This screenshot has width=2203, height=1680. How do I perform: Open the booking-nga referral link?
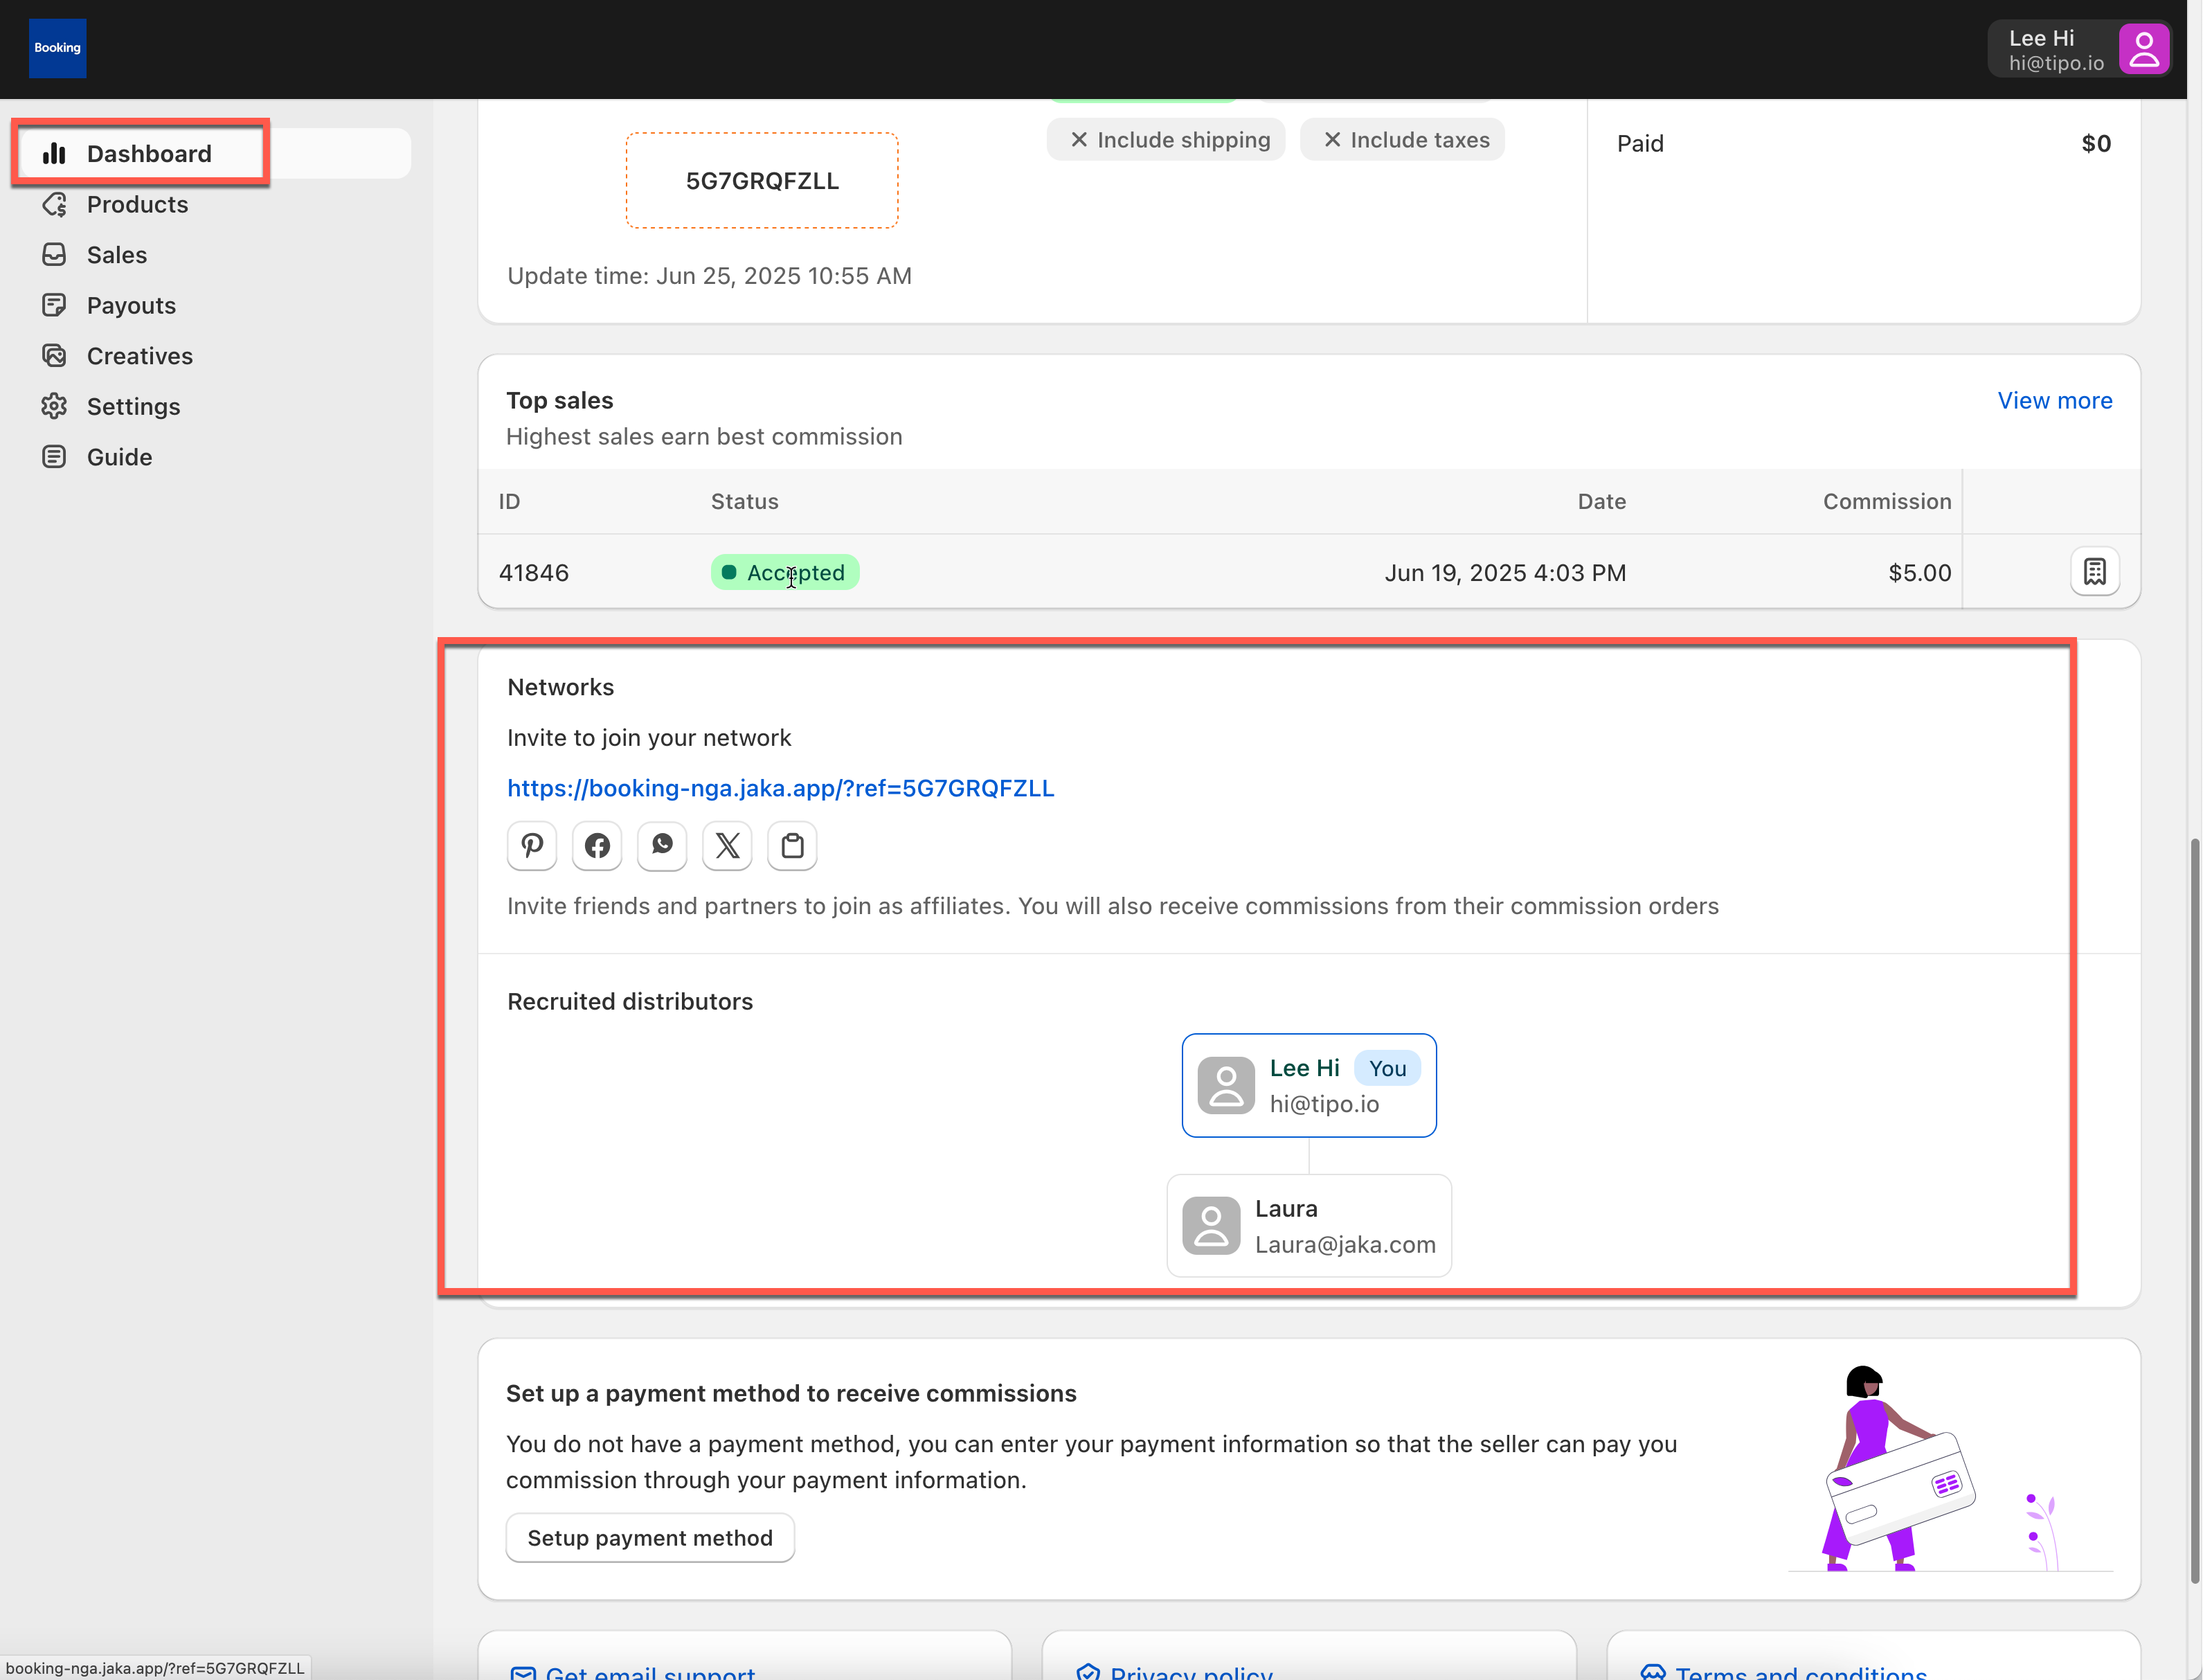pos(781,788)
